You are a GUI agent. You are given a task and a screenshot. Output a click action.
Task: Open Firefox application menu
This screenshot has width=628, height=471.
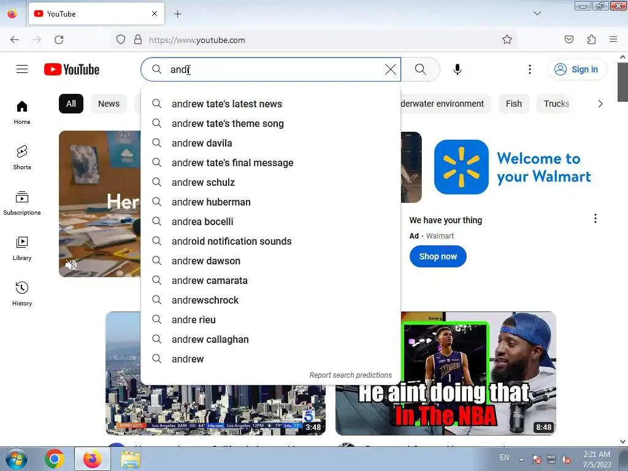(x=613, y=39)
